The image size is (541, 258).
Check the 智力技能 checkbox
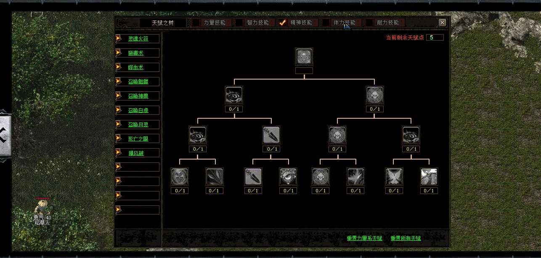[x=239, y=23]
